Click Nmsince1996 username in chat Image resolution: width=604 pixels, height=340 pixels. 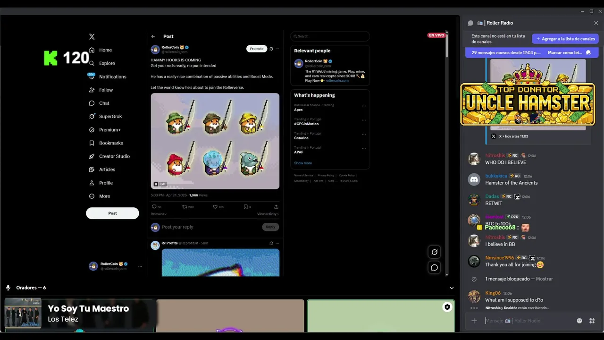pyautogui.click(x=499, y=258)
